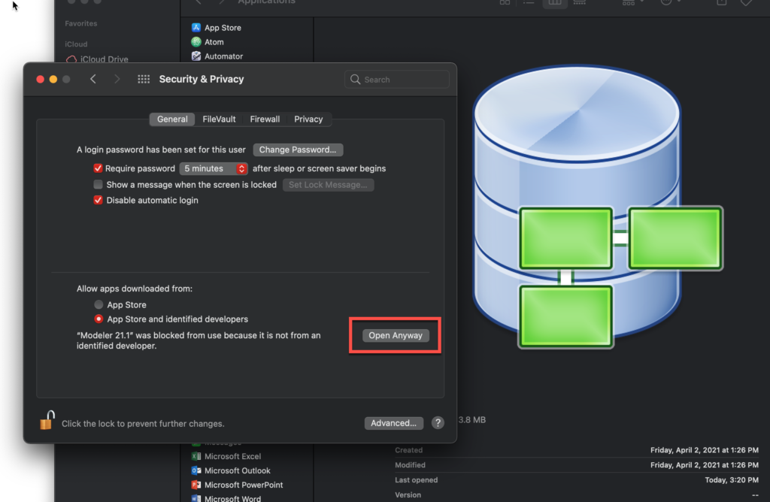The image size is (770, 502).
Task: Open the help question mark button
Action: click(438, 423)
